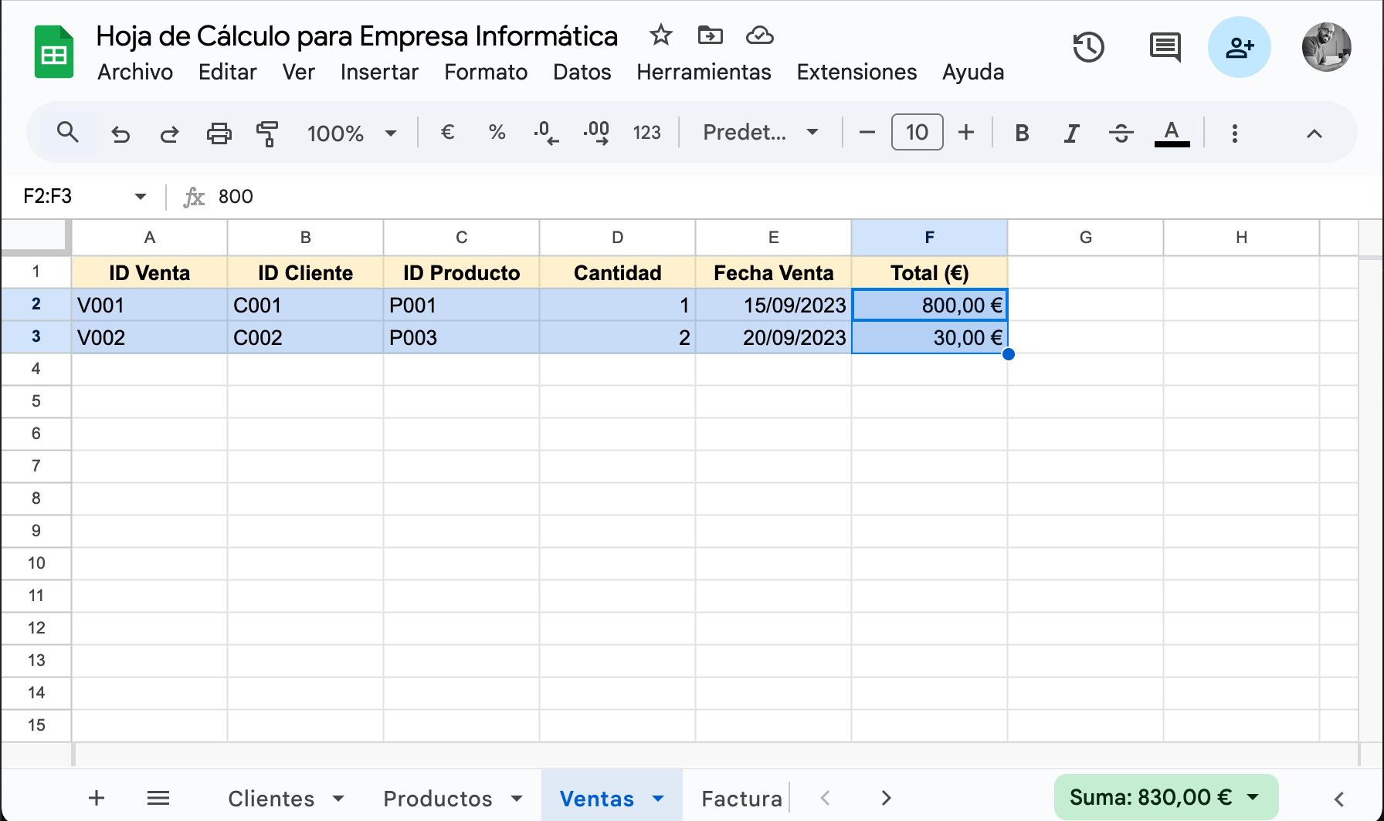1384x821 pixels.
Task: Click the undo arrow icon
Action: [120, 133]
